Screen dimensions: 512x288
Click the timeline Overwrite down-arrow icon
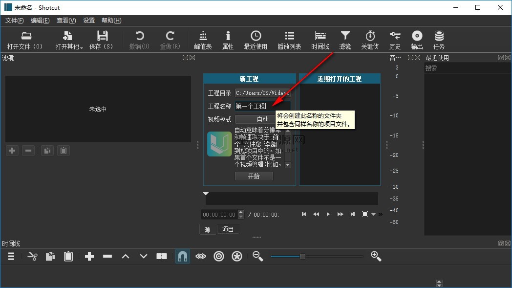[x=143, y=256]
